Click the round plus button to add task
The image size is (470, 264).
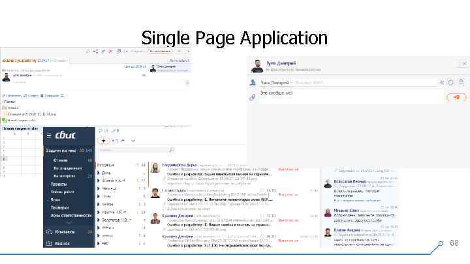[x=103, y=141]
